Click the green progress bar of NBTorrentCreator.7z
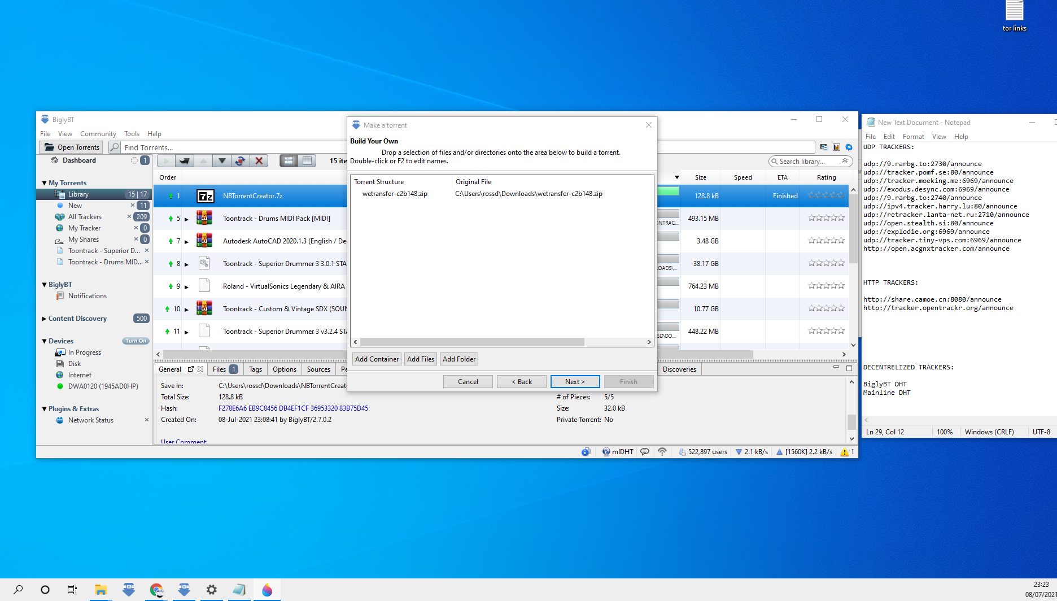The height and width of the screenshot is (601, 1057). (669, 191)
